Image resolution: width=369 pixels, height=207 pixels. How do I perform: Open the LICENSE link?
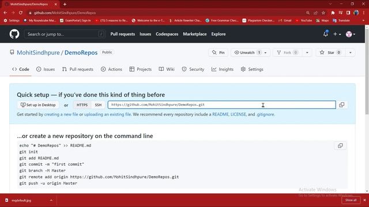(238, 114)
